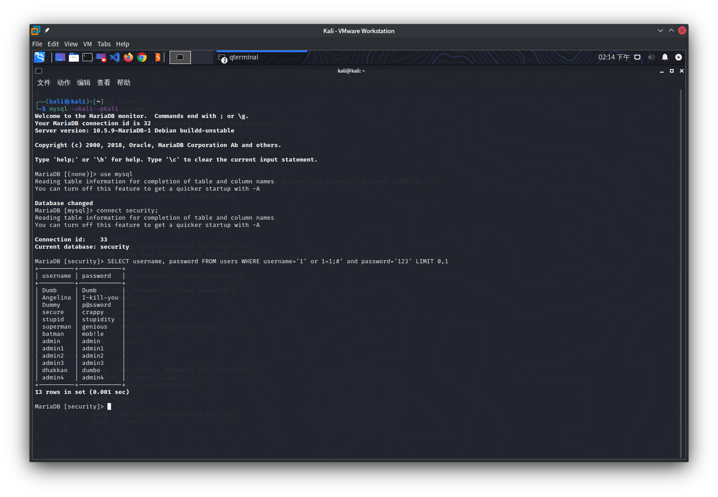Screen dimensions: 718x497
Task: Click the 'crappy' password cell
Action: [93, 312]
